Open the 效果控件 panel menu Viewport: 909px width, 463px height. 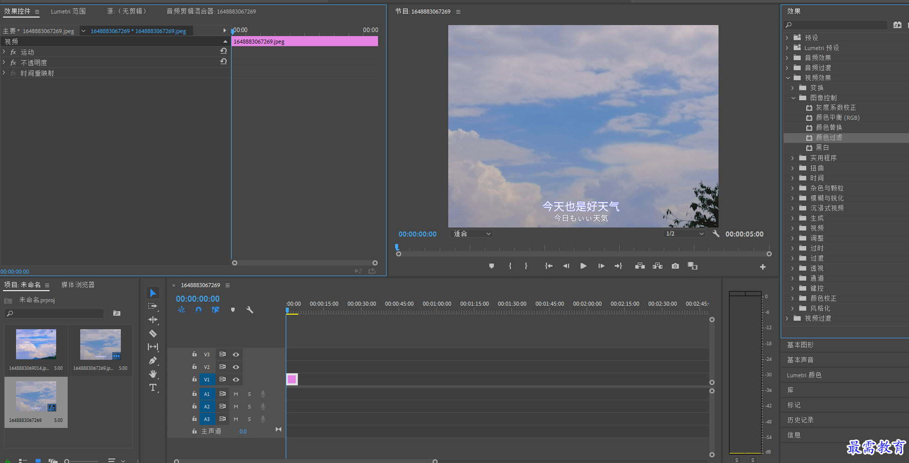[x=37, y=12]
